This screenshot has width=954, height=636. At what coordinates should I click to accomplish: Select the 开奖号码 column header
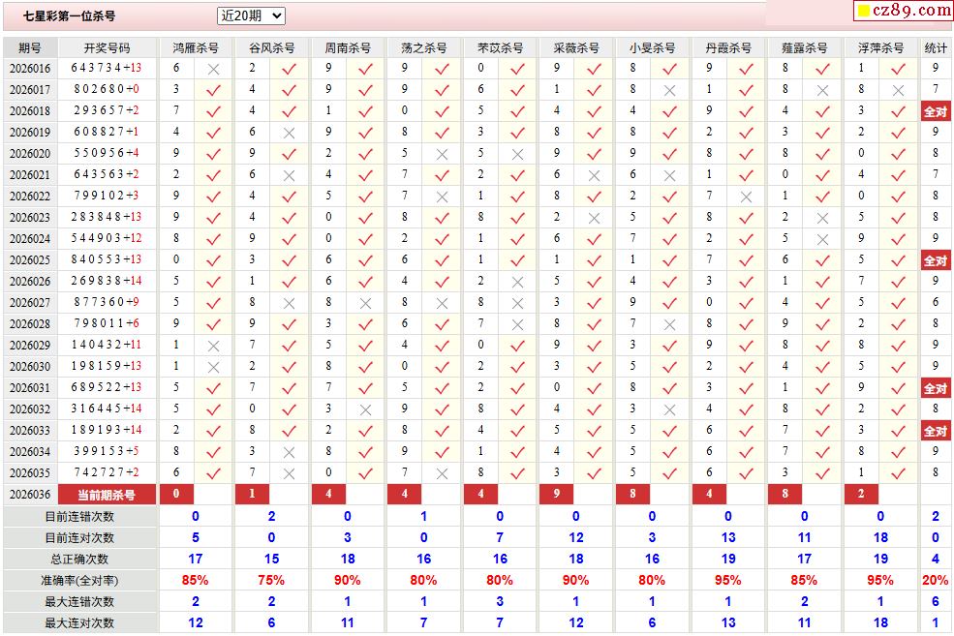(x=108, y=48)
